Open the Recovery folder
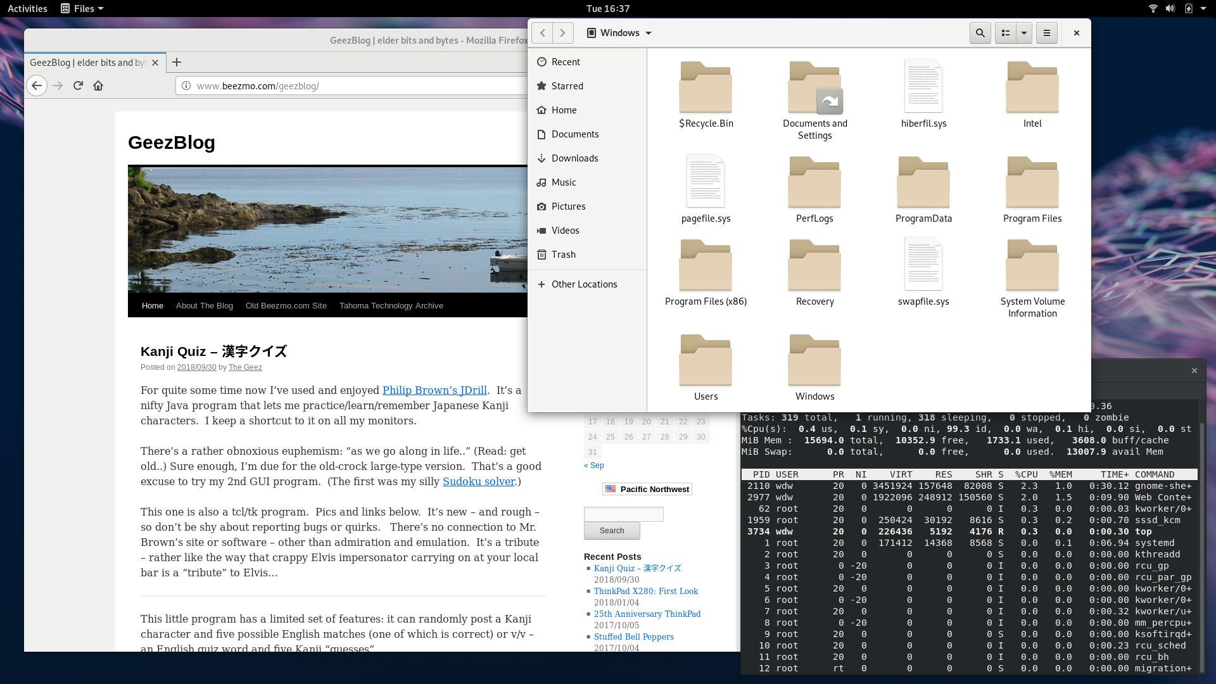This screenshot has height=684, width=1216. coord(814,272)
